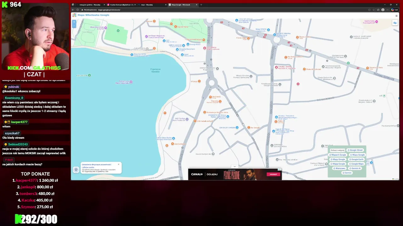Select the BNP Paribas Bank Polska marker
Image resolution: width=403 pixels, height=226 pixels.
point(187,119)
